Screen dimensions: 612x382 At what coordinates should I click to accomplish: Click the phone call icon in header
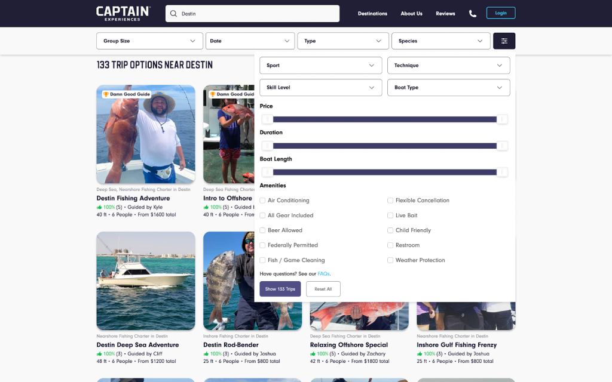point(473,14)
